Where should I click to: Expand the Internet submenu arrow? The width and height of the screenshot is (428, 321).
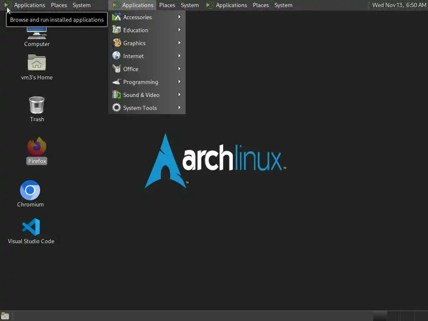tap(179, 56)
